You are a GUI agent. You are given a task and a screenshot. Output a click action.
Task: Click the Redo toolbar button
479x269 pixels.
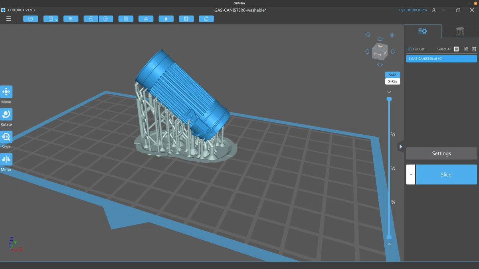(106, 19)
